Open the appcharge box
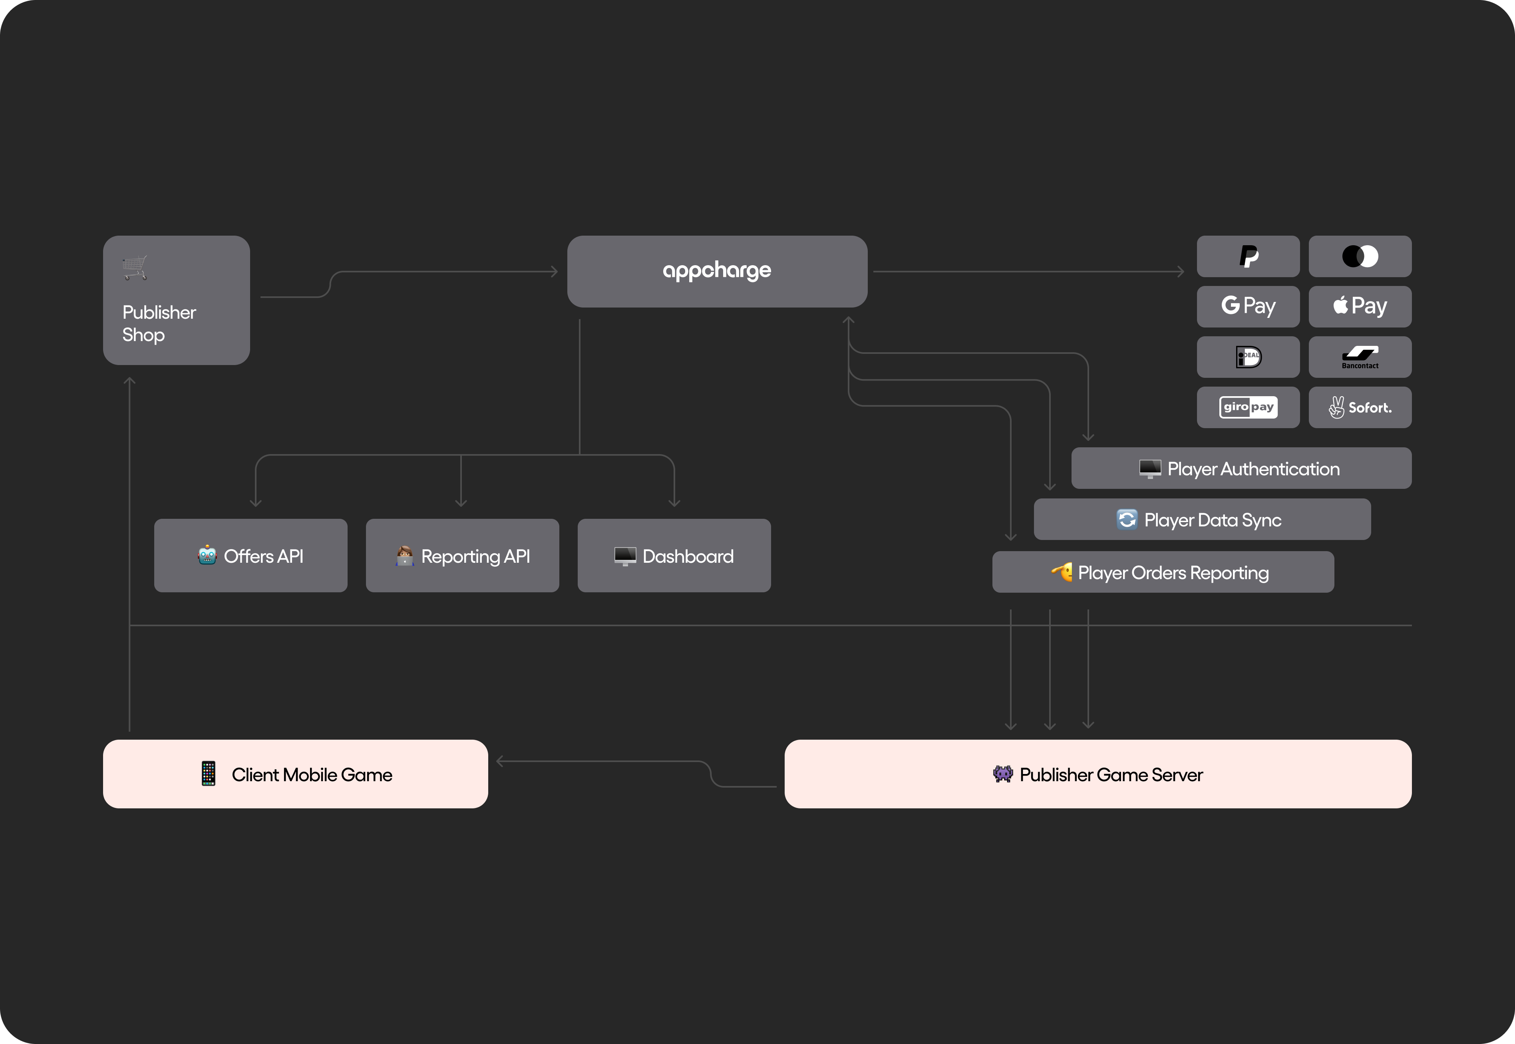This screenshot has width=1515, height=1044. point(717,271)
